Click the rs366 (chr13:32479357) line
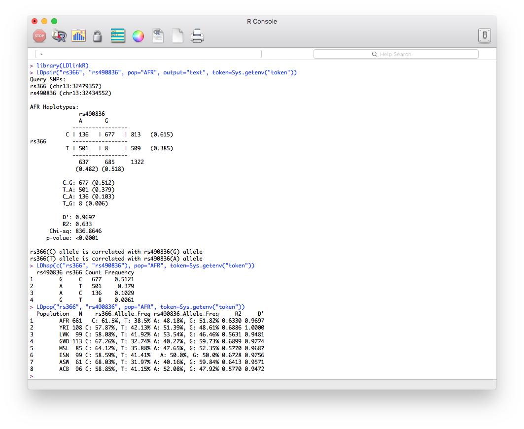 tap(66, 86)
